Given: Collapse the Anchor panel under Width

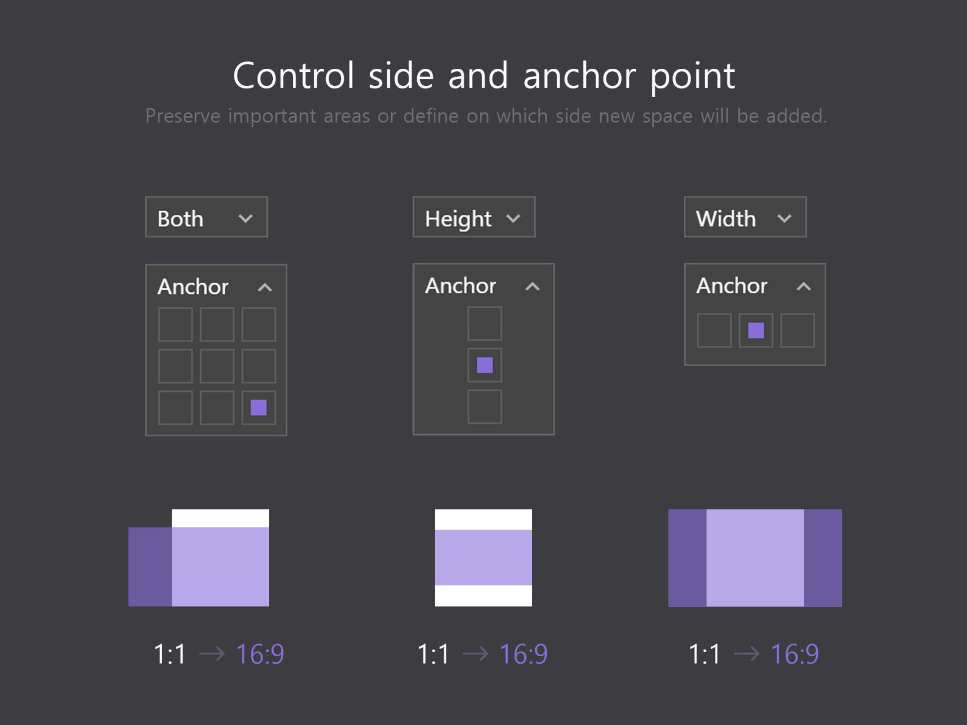Looking at the screenshot, I should pyautogui.click(x=803, y=286).
